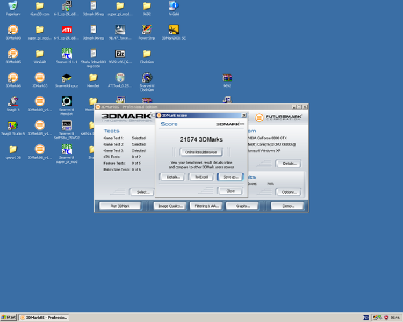
Task: Launch the 3DMark2001 SE shortcut
Action: point(174,33)
